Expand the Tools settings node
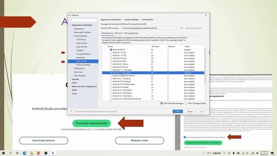Viewport: 277px width, 156px height. pyautogui.click(x=70, y=94)
